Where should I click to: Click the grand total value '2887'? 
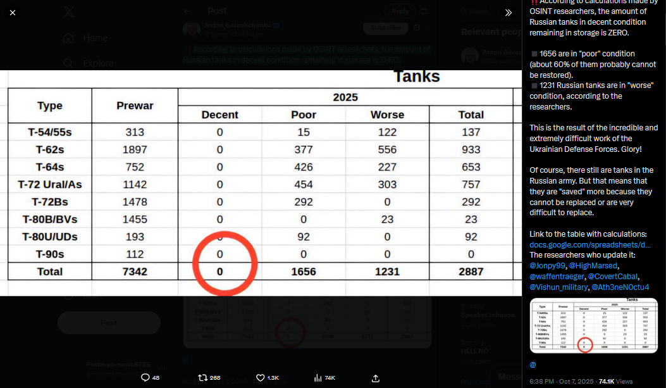pos(471,272)
